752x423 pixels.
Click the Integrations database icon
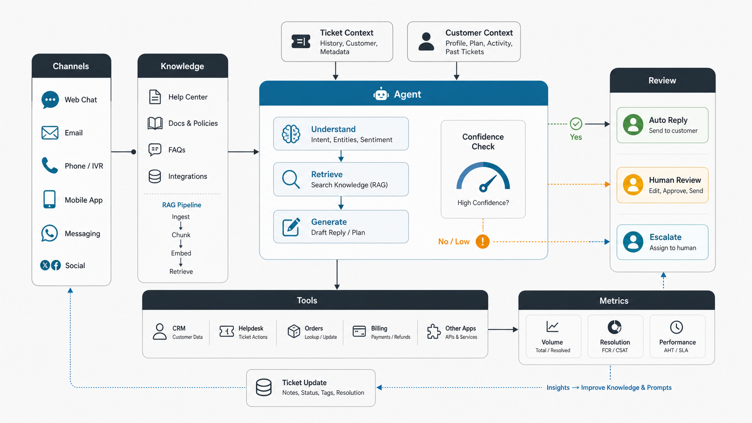pyautogui.click(x=155, y=176)
